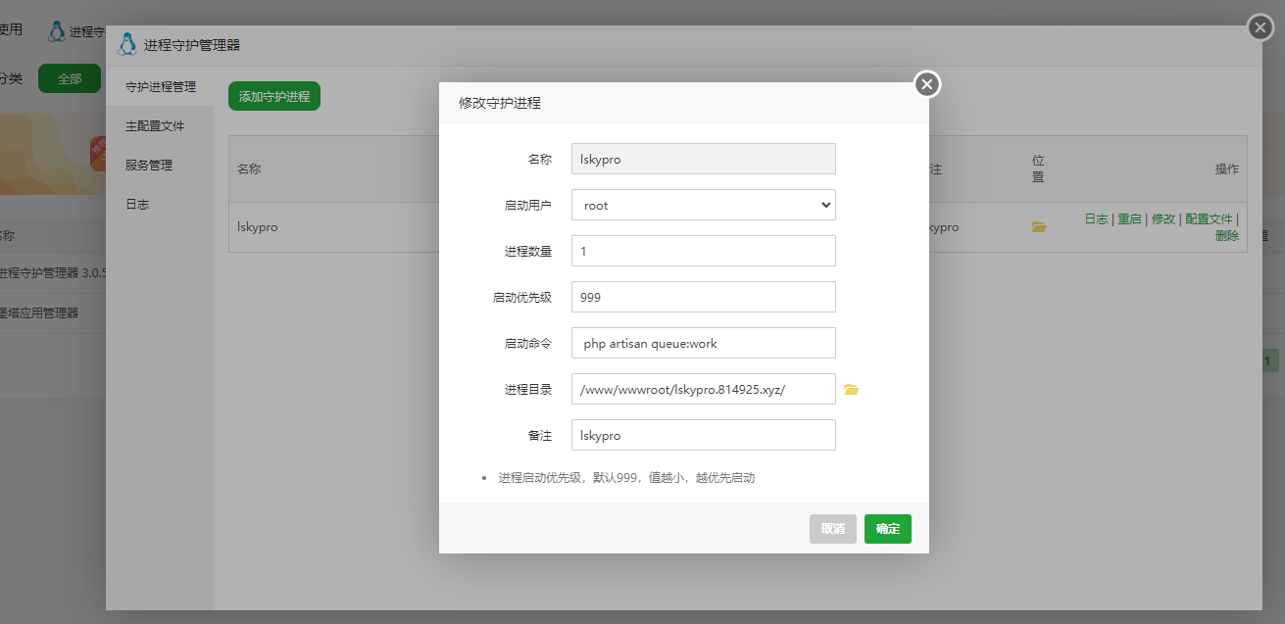
Task: Open the 启动用户 dropdown showing root
Action: point(703,205)
